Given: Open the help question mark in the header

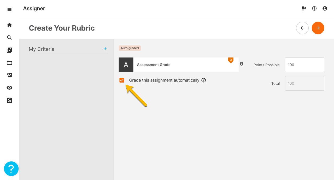Looking at the screenshot, I should pyautogui.click(x=314, y=9).
